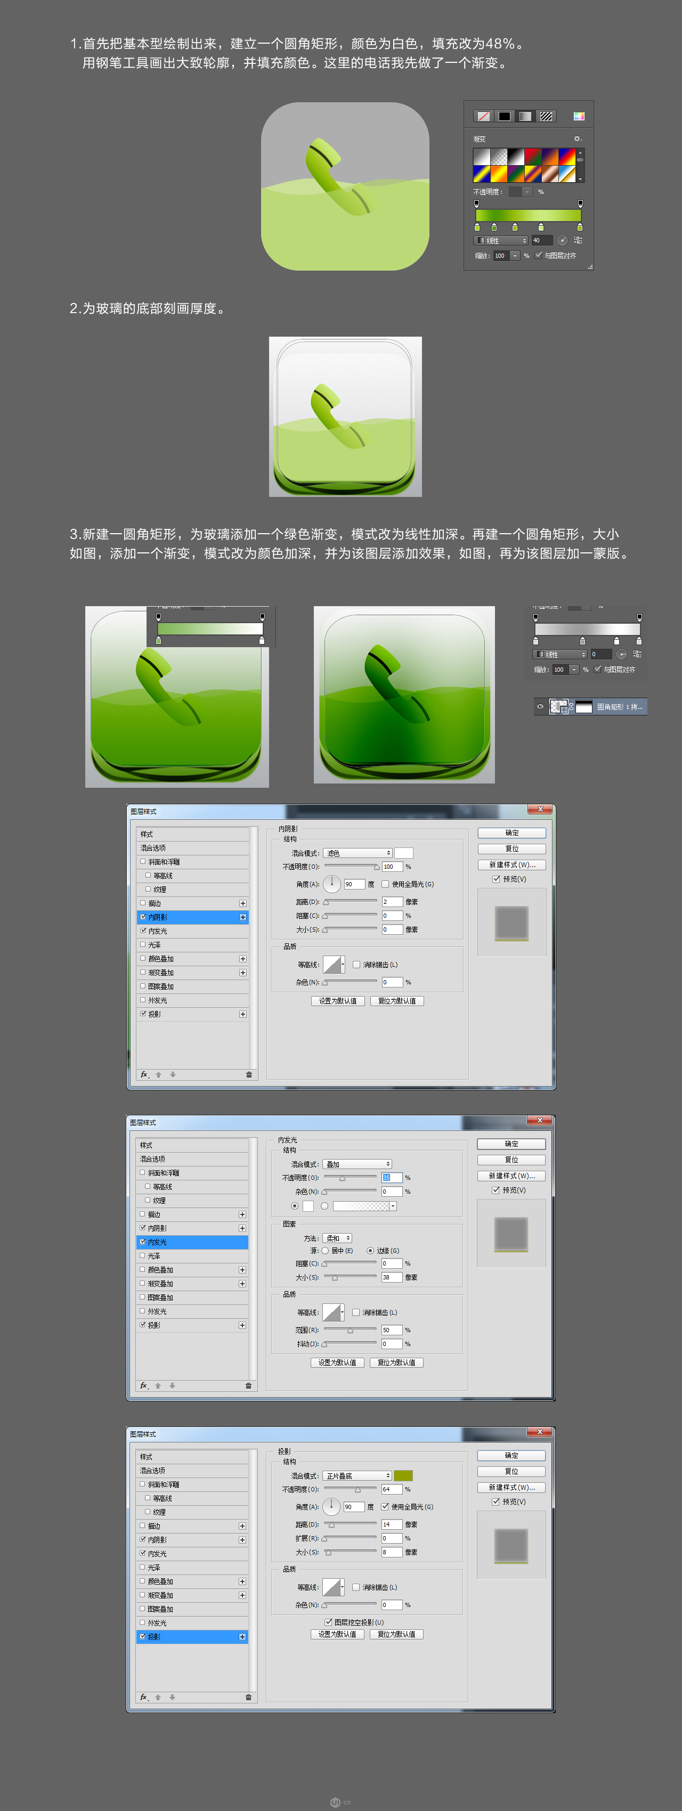
Task: Click 设置为默认值 in the 内阴影 dialog
Action: click(x=337, y=1000)
